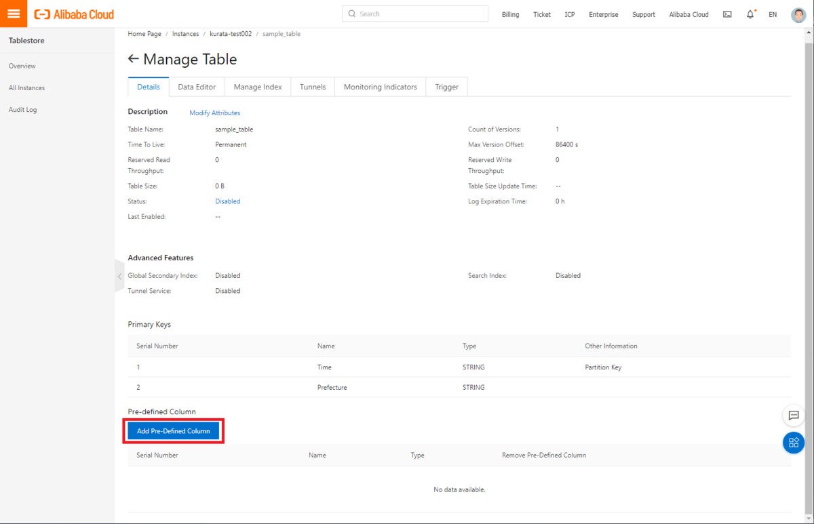
Task: Click the top search box
Action: click(x=415, y=14)
